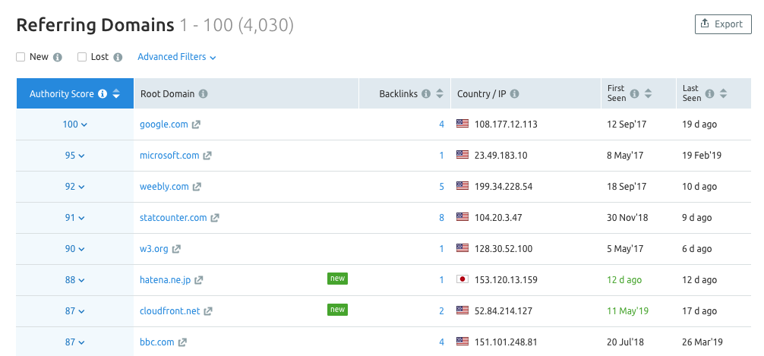The height and width of the screenshot is (356, 764).
Task: Open hatena.ne.jp external link icon
Action: (x=199, y=281)
